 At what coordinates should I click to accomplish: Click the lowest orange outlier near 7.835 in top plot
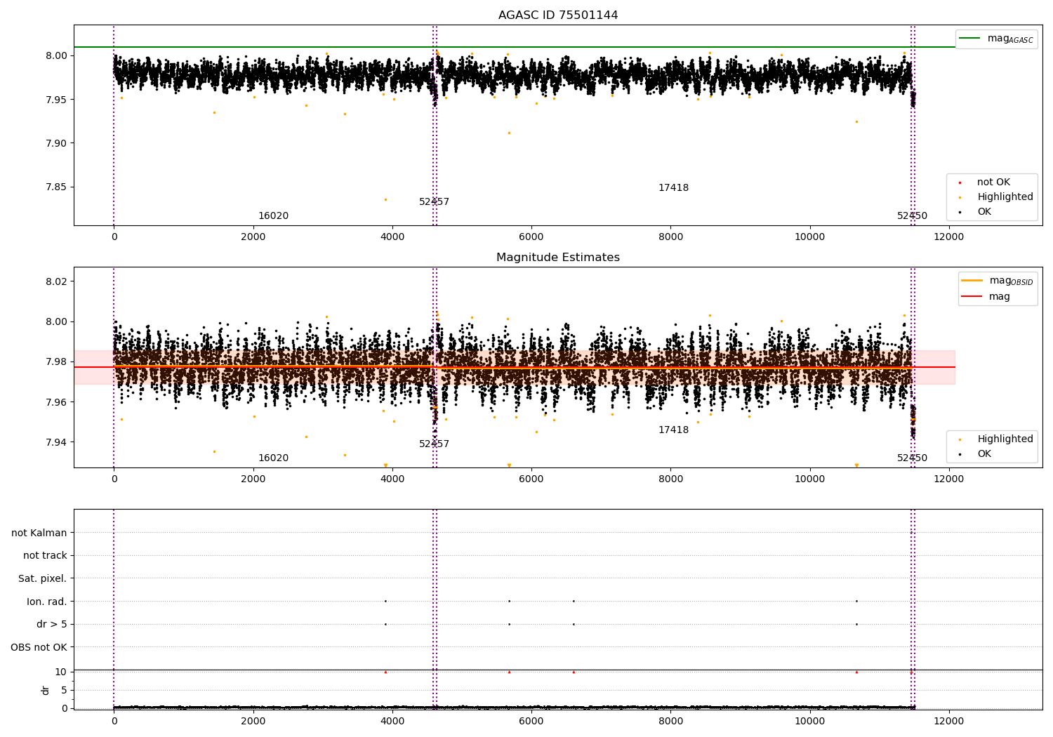(x=385, y=199)
